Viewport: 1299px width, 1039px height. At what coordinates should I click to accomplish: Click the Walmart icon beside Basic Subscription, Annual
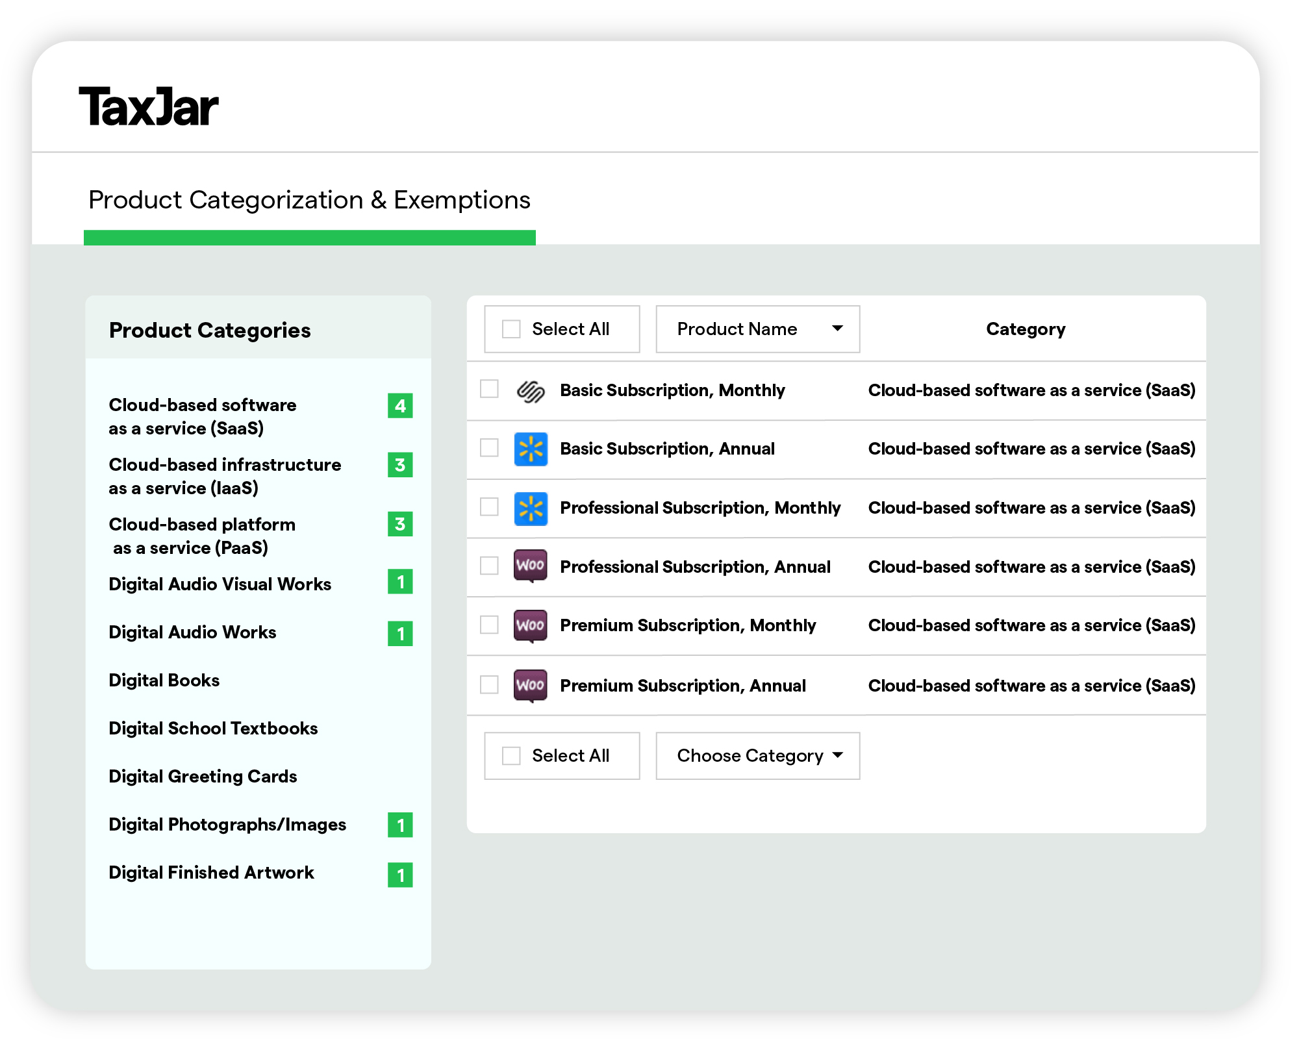(530, 449)
